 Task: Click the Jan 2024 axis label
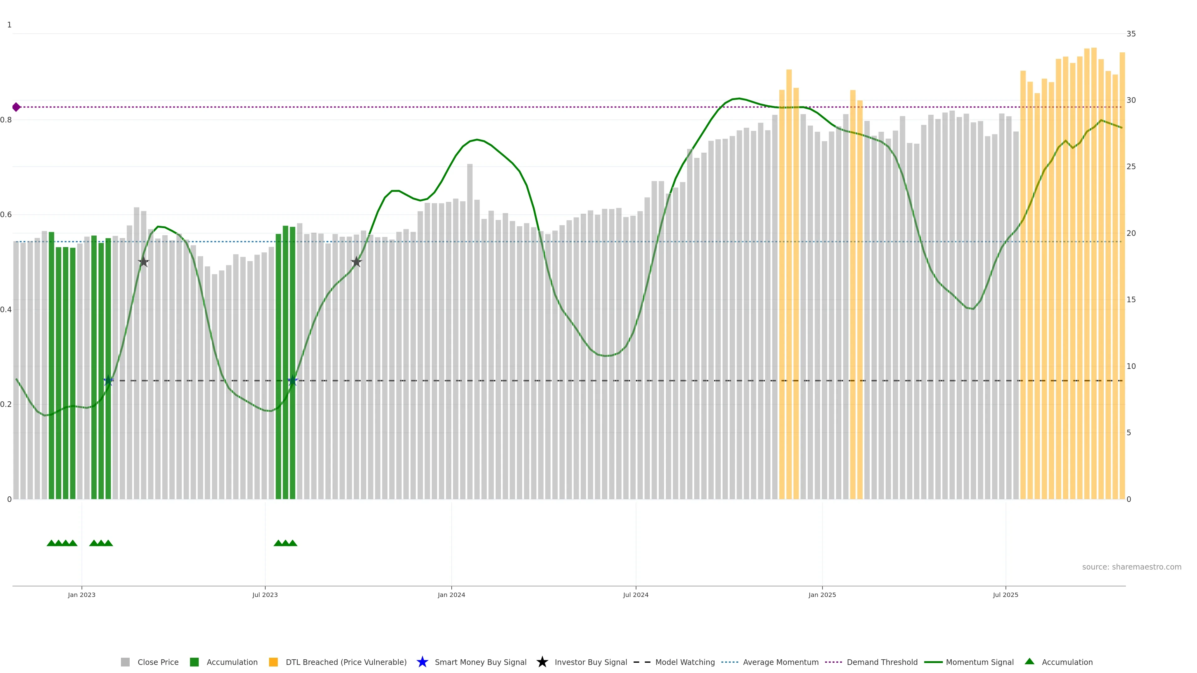pyautogui.click(x=451, y=595)
